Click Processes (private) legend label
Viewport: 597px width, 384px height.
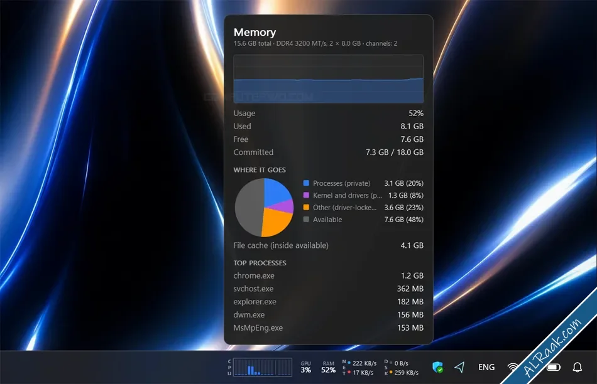click(341, 183)
